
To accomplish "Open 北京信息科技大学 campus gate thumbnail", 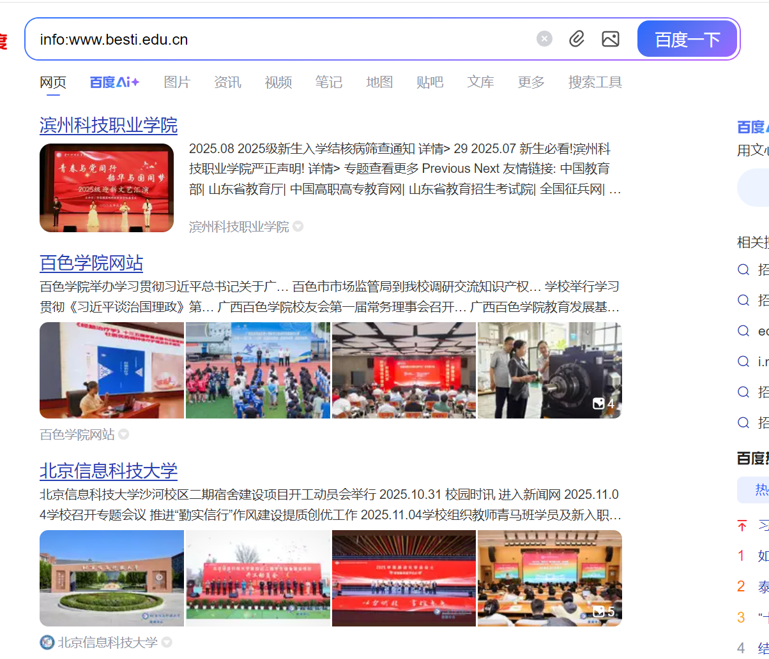I will click(x=112, y=578).
